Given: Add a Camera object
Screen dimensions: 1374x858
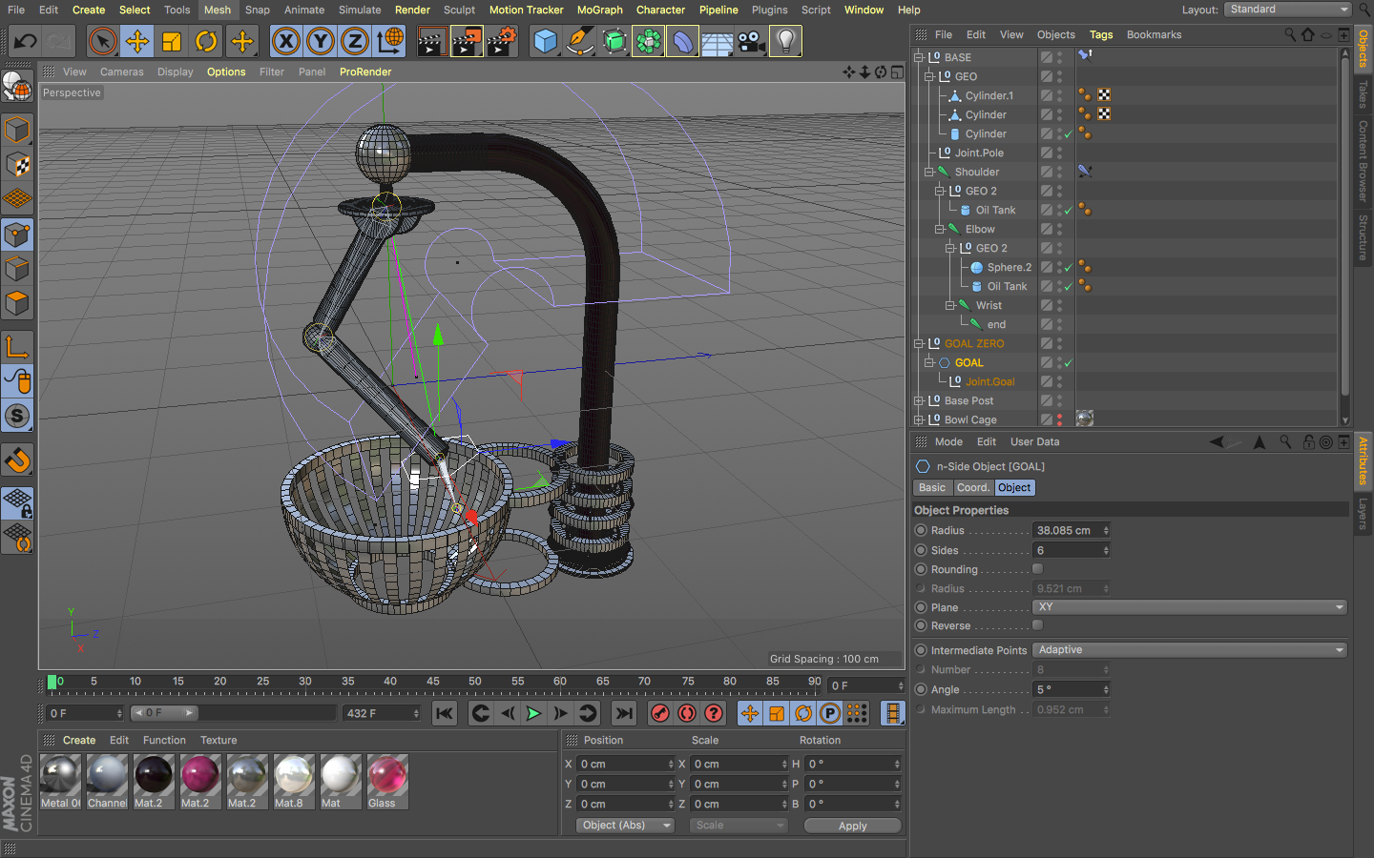Looking at the screenshot, I should (x=751, y=41).
